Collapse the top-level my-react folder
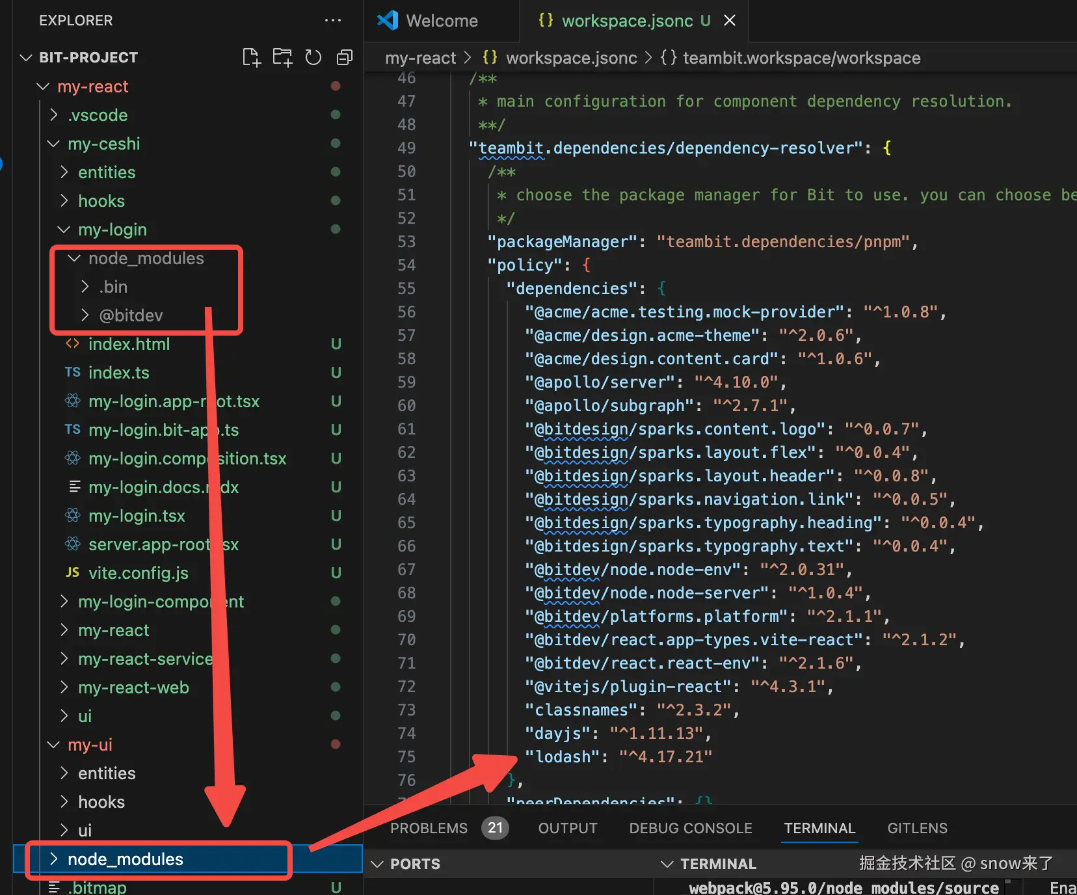Image resolution: width=1077 pixels, height=895 pixels. (x=43, y=86)
